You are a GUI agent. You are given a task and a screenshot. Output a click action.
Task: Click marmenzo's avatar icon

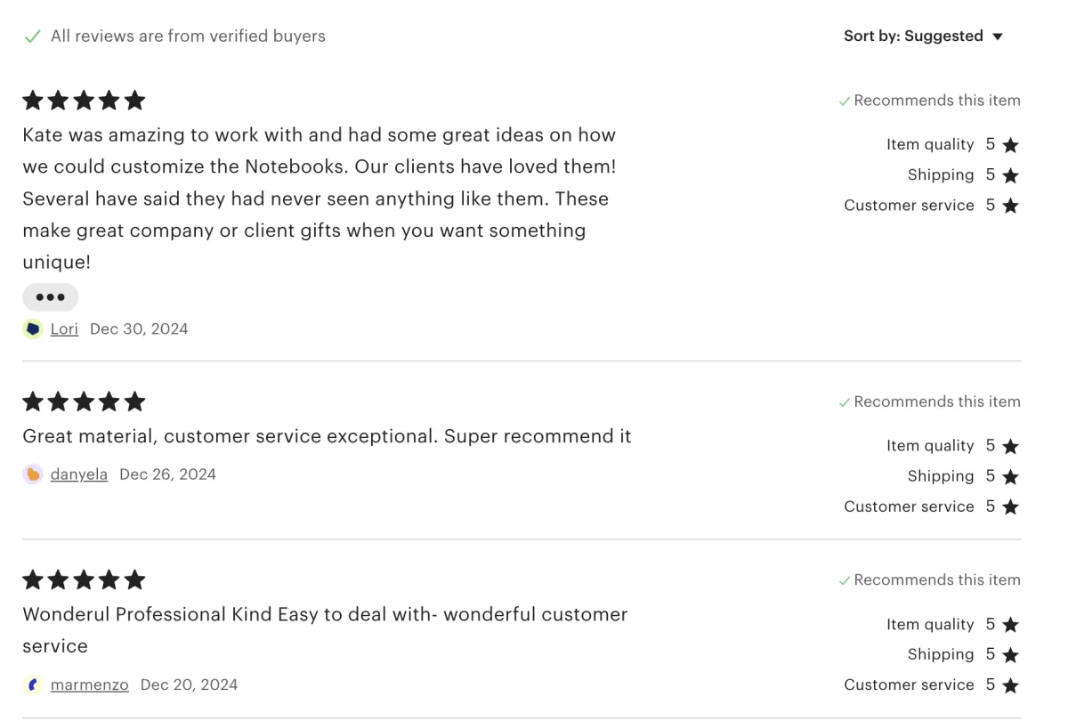click(x=33, y=685)
